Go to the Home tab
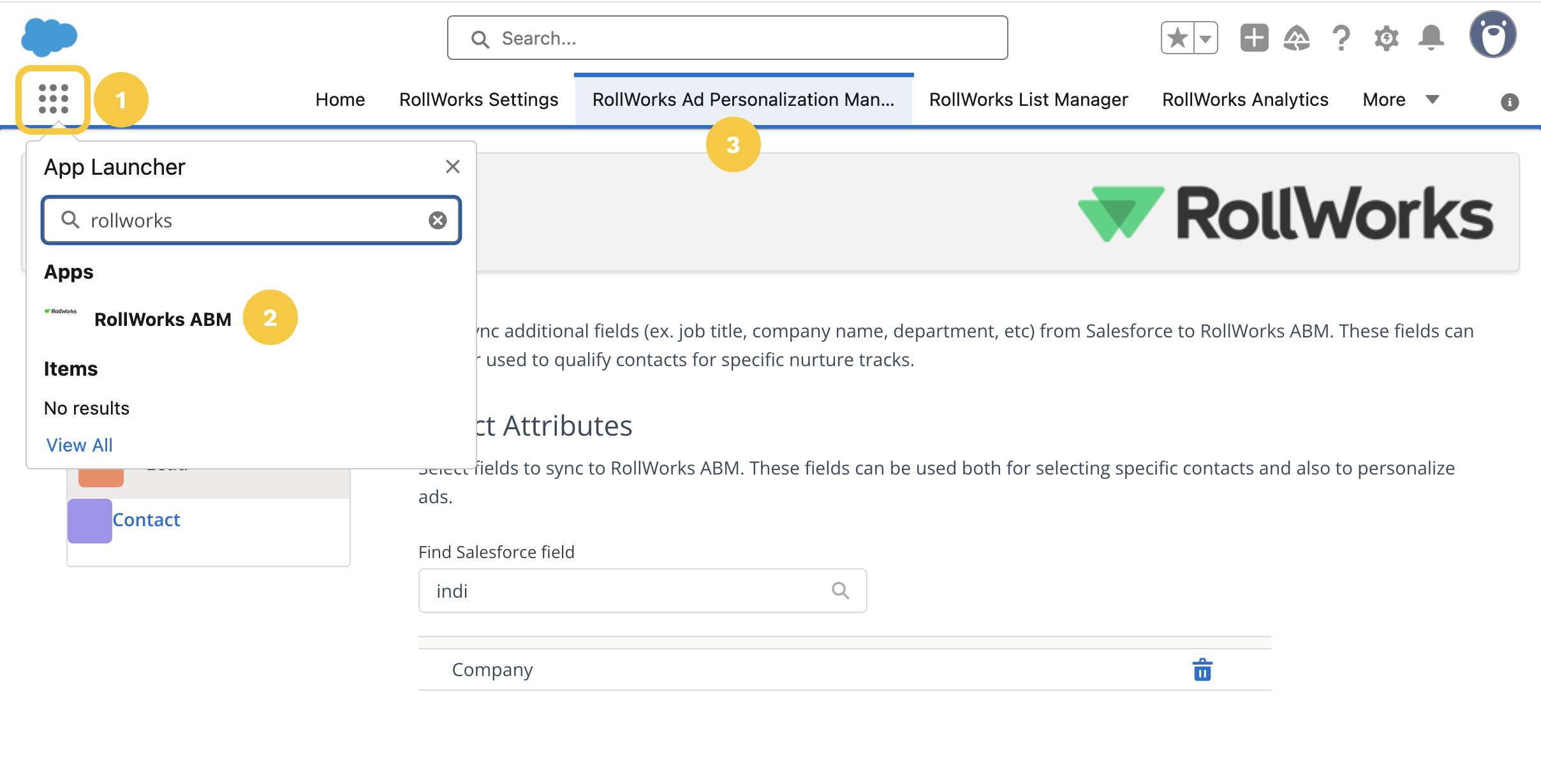Screen dimensions: 1541x759 (x=340, y=100)
